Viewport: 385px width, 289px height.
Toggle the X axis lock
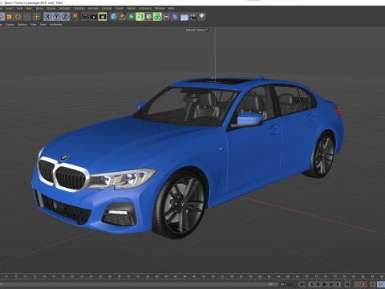(47, 17)
